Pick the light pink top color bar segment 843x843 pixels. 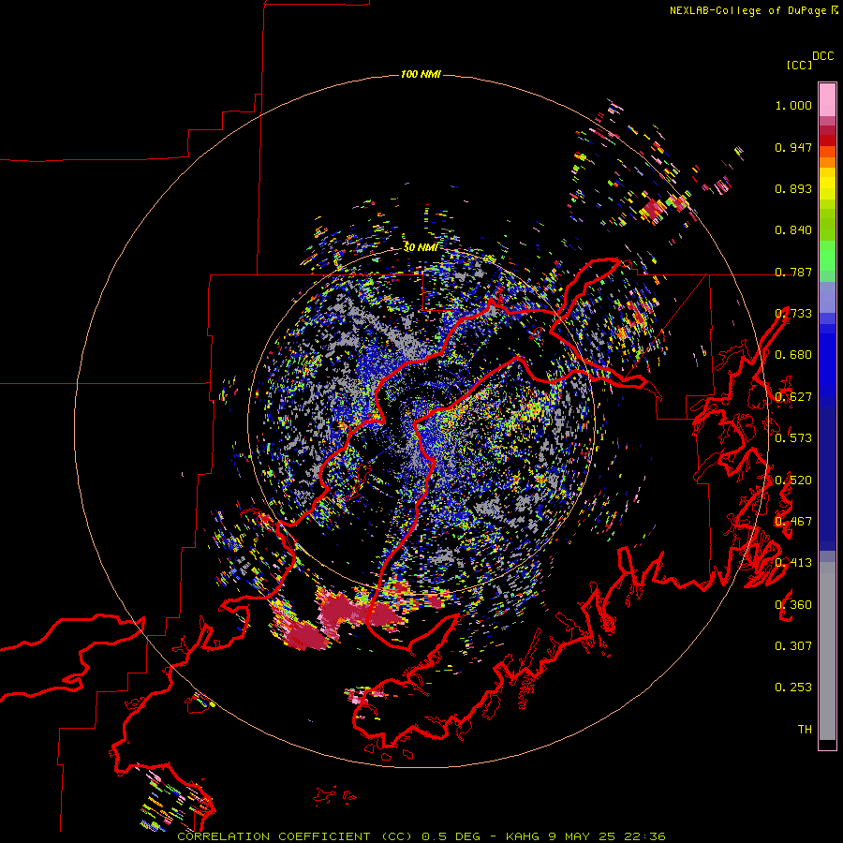click(827, 99)
